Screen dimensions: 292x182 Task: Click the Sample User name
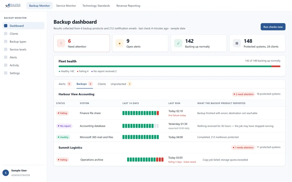[19, 170]
